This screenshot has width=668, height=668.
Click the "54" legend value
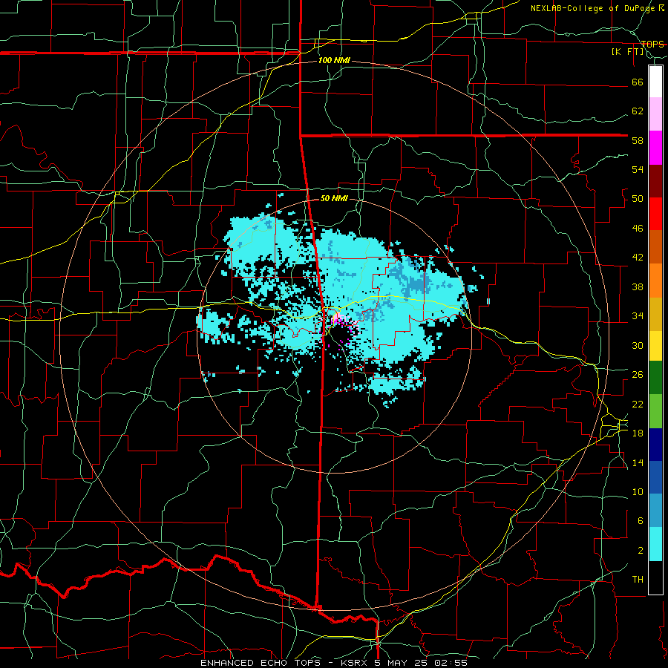tap(638, 169)
